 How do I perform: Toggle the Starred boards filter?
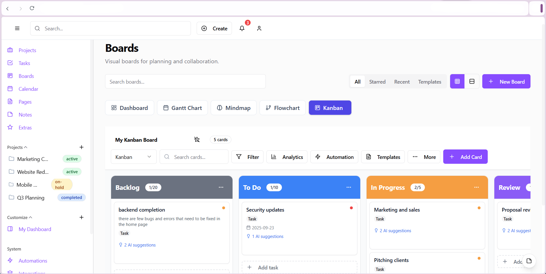pyautogui.click(x=377, y=81)
